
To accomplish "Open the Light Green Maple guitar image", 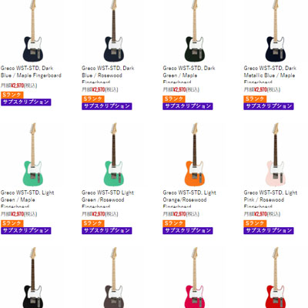I will click(x=32, y=154).
